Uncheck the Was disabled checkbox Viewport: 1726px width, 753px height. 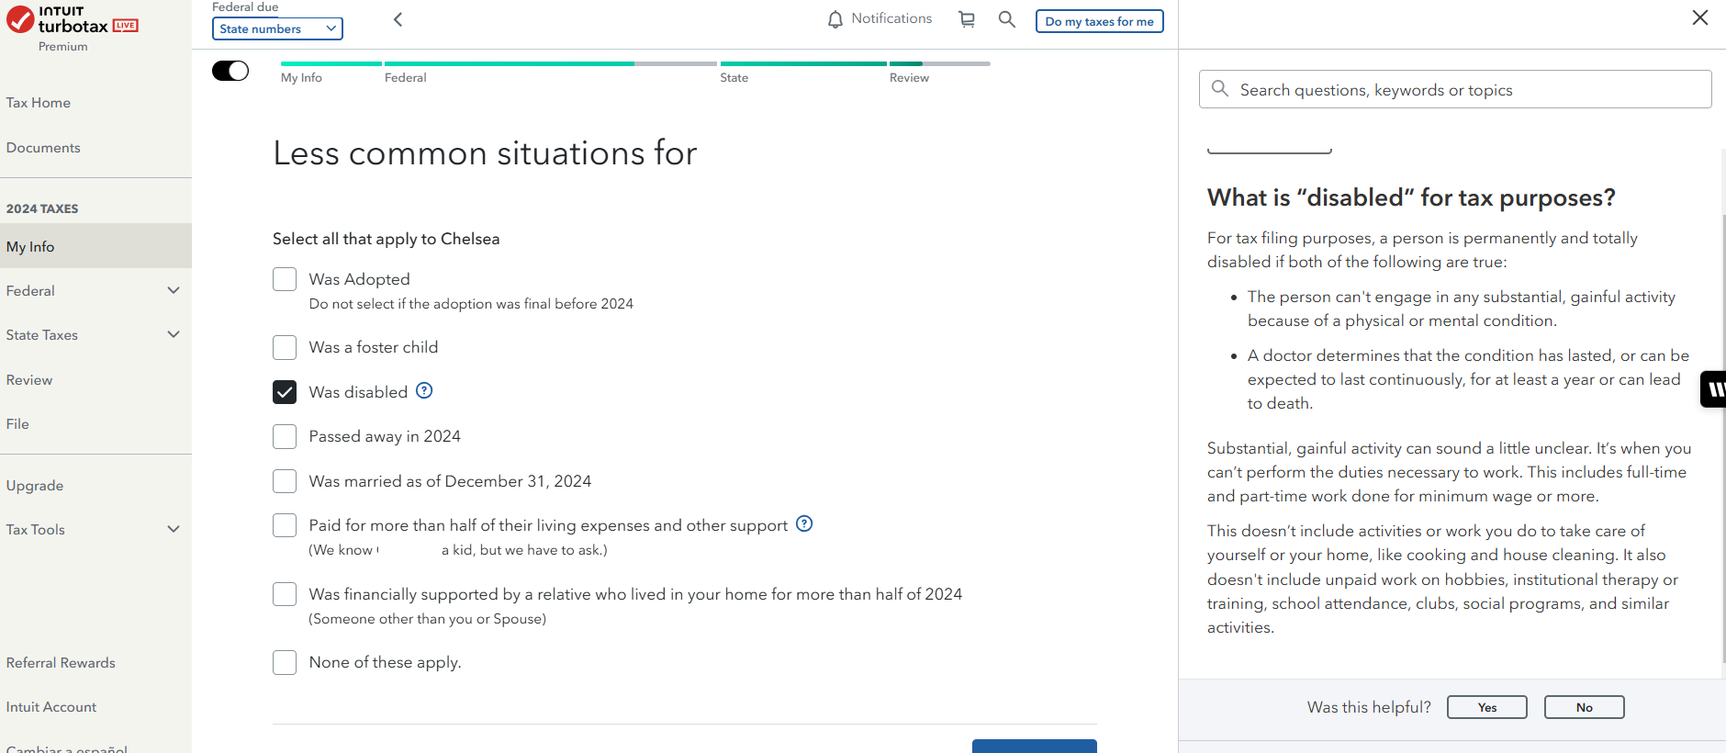click(285, 392)
